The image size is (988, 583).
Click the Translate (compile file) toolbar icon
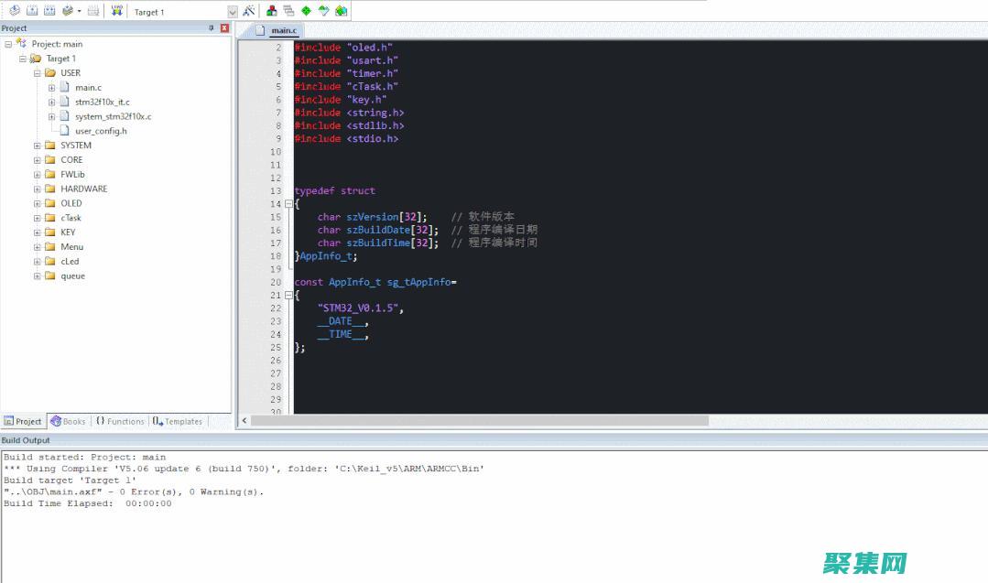click(x=14, y=11)
